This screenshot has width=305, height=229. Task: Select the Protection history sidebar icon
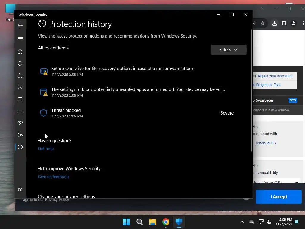(20, 147)
